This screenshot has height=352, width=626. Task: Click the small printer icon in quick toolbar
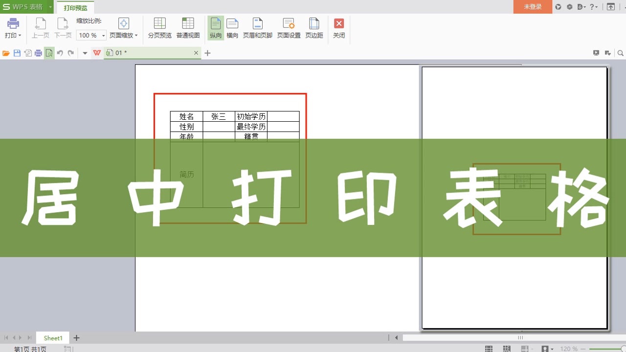[x=39, y=53]
